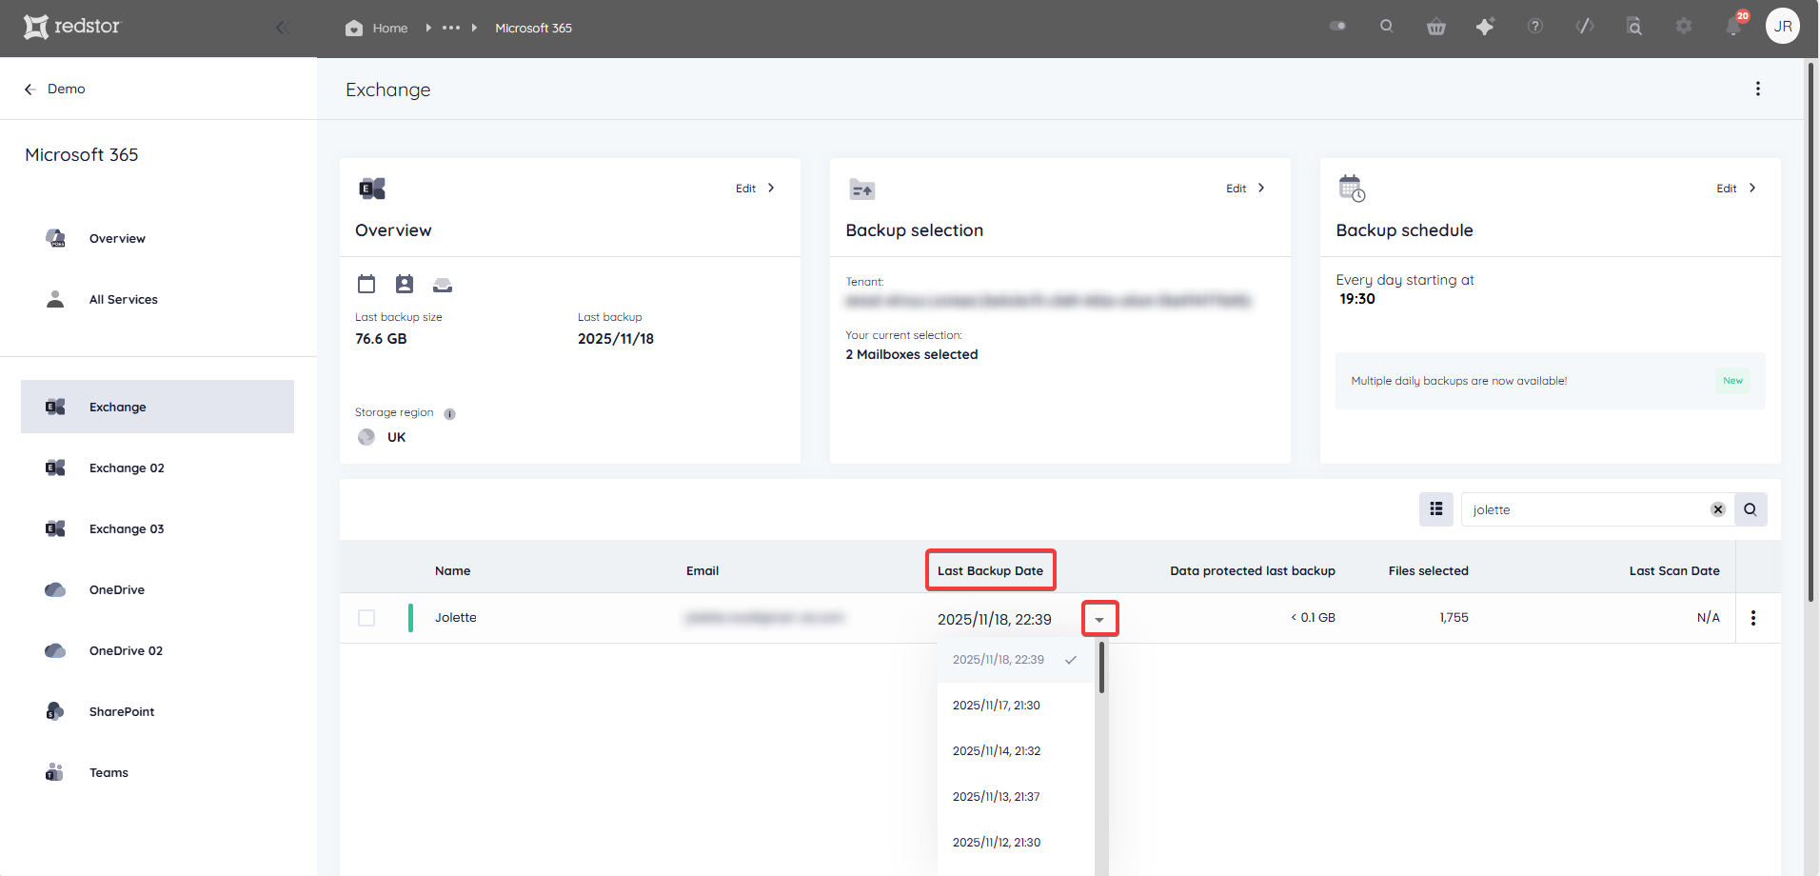Toggle the list view icon button
This screenshot has height=876, width=1820.
point(1436,509)
